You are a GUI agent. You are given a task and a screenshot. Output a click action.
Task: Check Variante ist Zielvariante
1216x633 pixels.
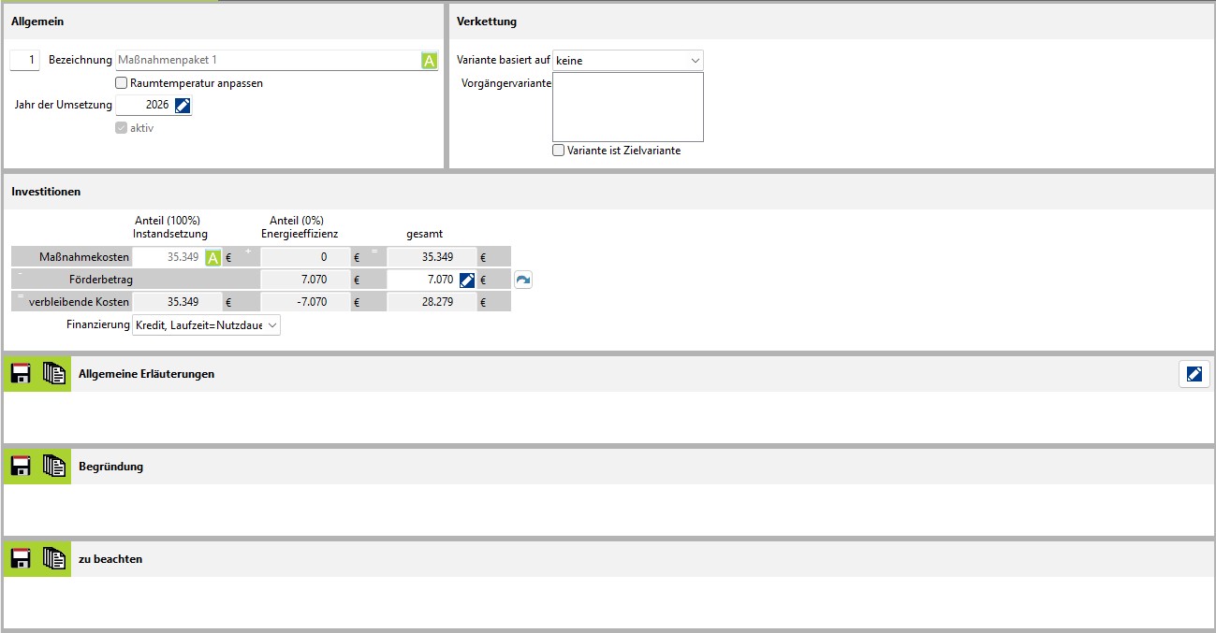point(559,151)
